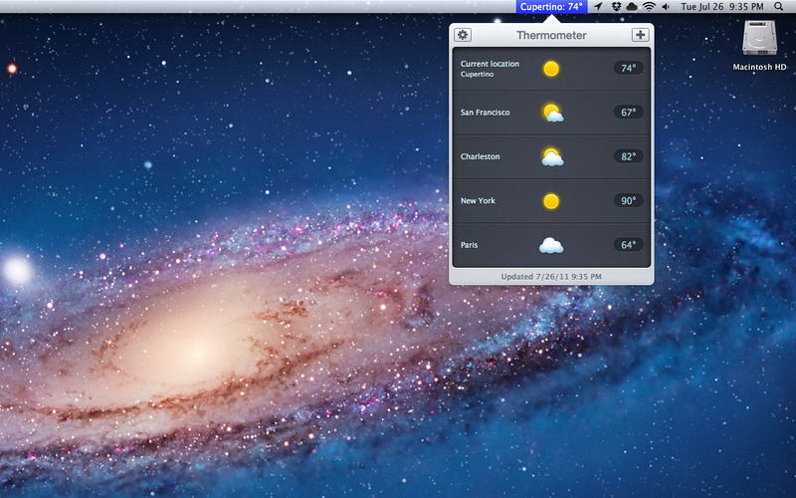
Task: Click the 90° temperature badge for New York
Action: click(x=628, y=201)
